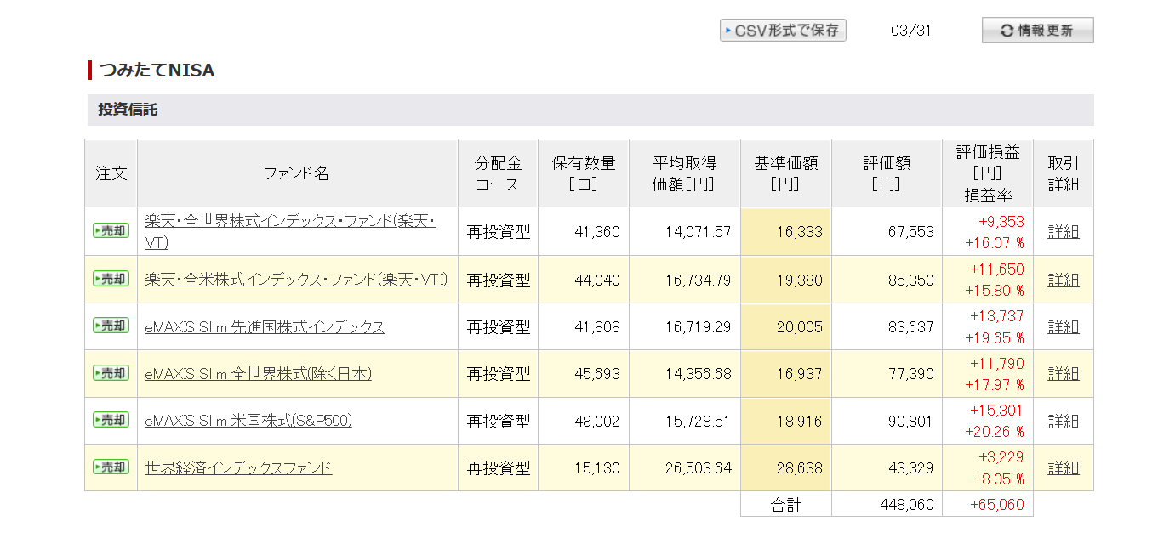Open eMAXIS Slim 全世界株式(除く日本) fund link

258,374
